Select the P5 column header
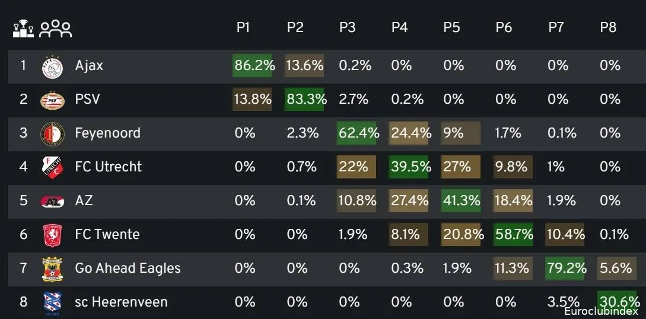This screenshot has height=319, width=646. (x=451, y=28)
